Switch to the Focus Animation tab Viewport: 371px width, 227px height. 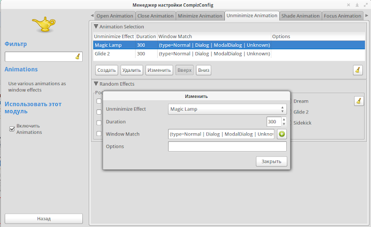[343, 16]
